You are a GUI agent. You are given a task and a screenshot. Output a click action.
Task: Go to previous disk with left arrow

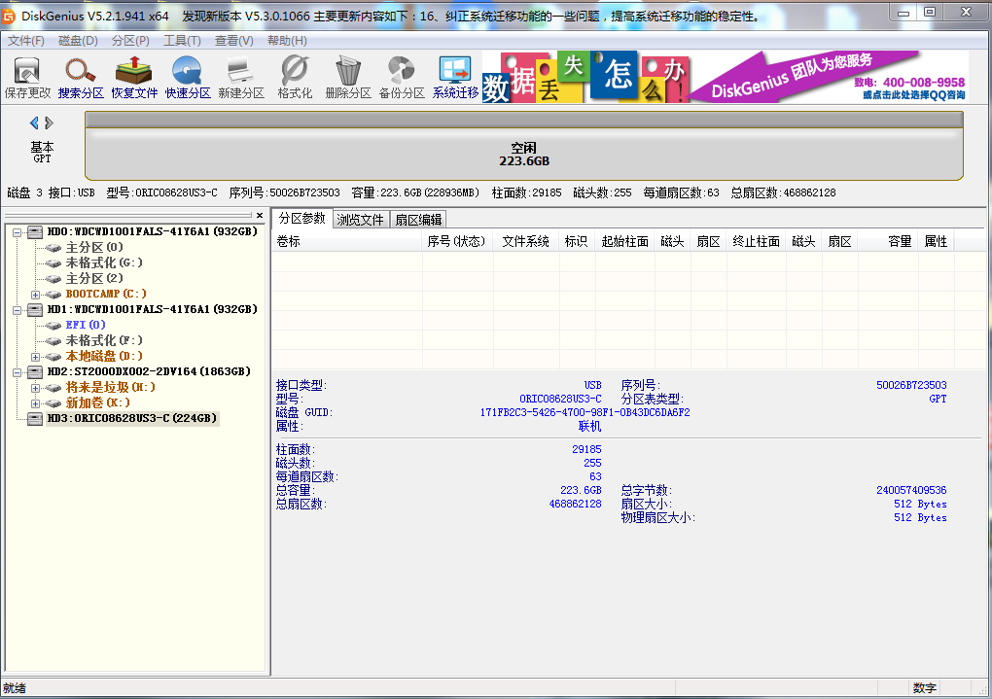[x=34, y=123]
